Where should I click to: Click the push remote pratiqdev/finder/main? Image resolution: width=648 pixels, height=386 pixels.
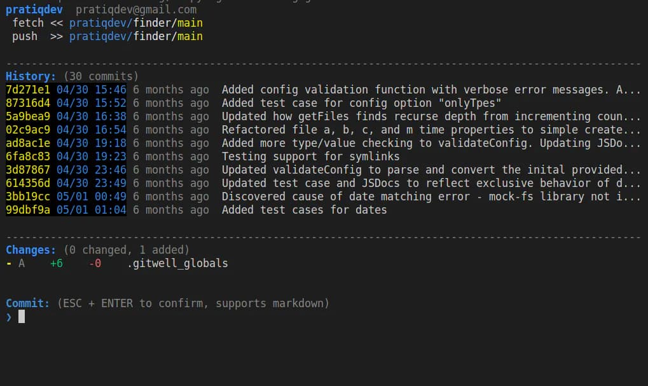click(135, 36)
